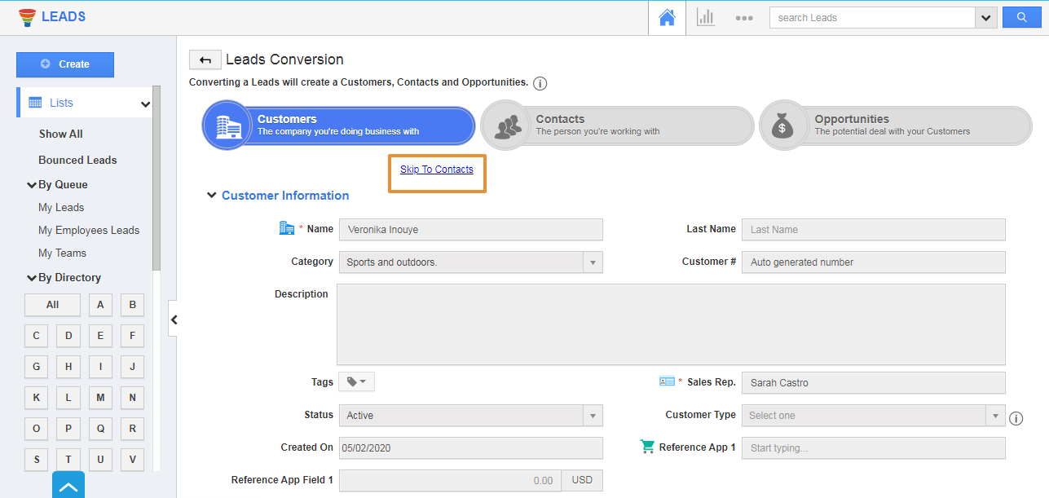Open the Category dropdown
The width and height of the screenshot is (1049, 498).
[x=593, y=262]
